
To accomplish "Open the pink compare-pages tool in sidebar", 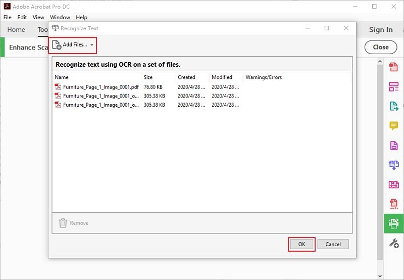I will 394,184.
